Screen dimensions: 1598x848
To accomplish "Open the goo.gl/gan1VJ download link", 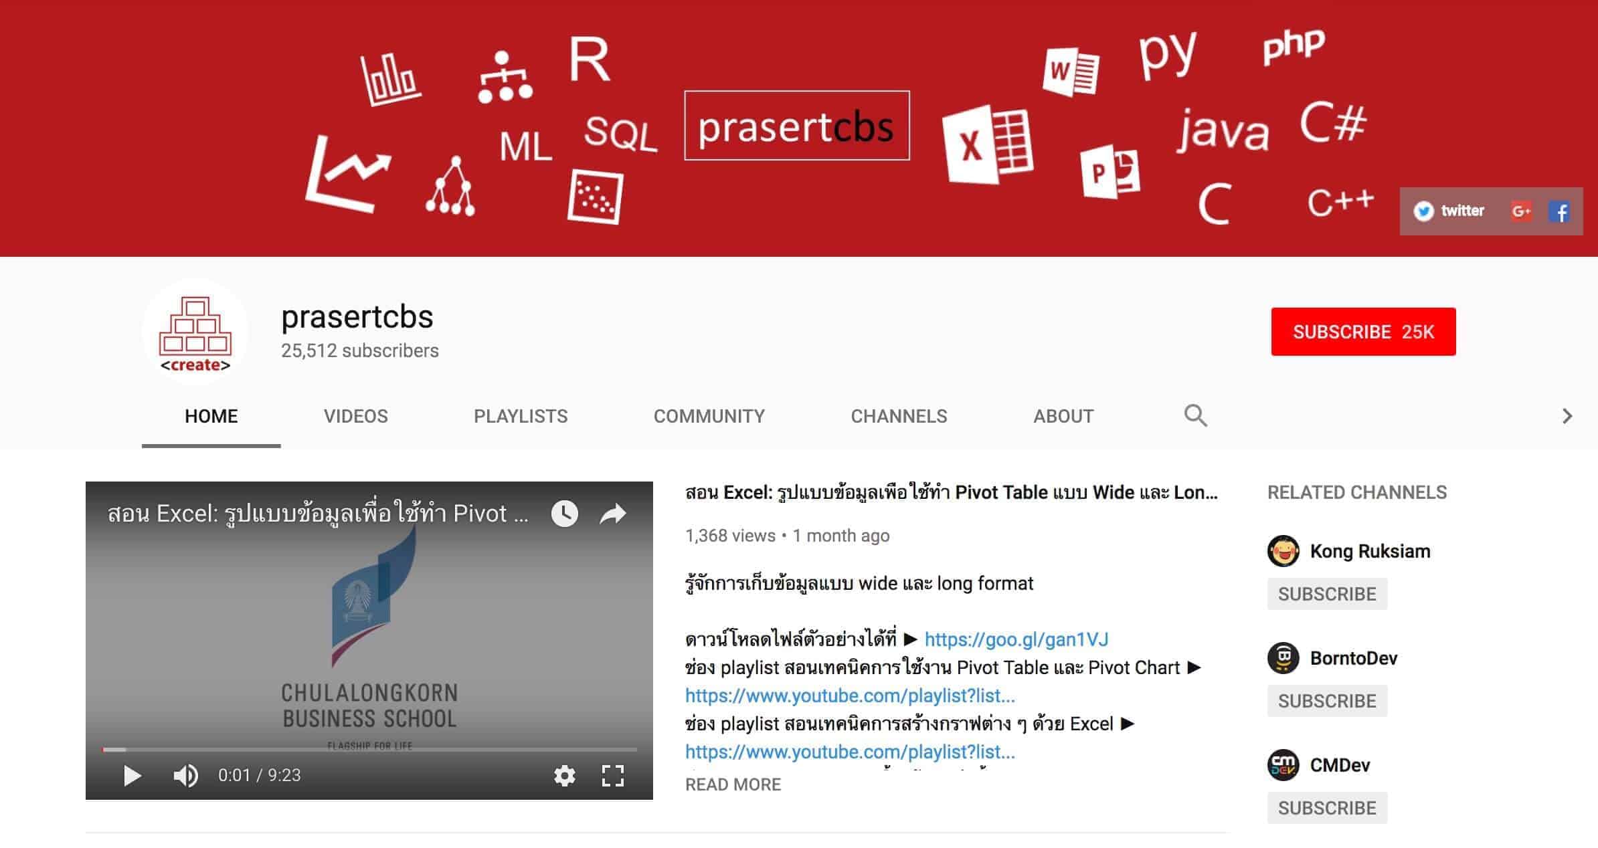I will tap(1016, 639).
